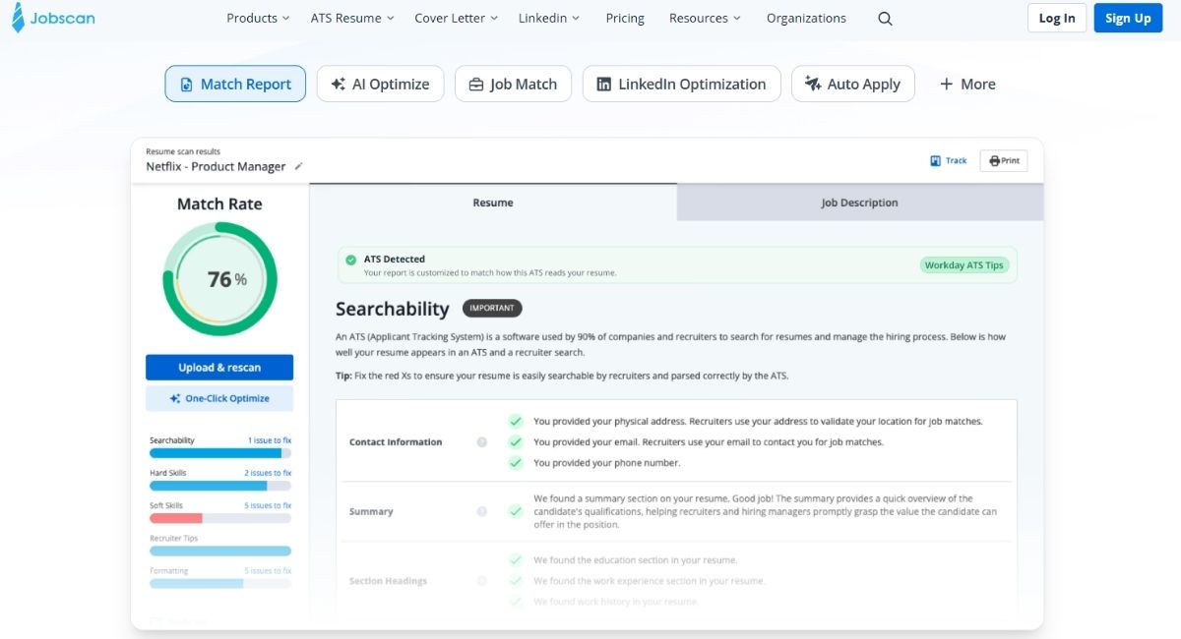The width and height of the screenshot is (1181, 639).
Task: Click the info icon next to Summary
Action: click(x=482, y=511)
